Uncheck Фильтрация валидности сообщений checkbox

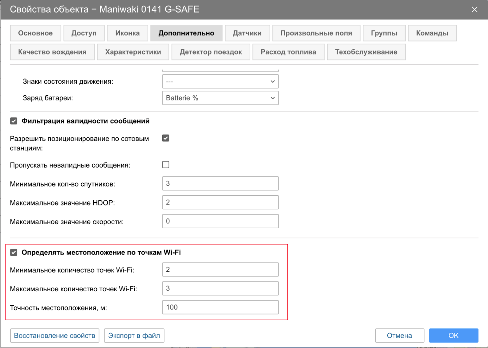(14, 121)
